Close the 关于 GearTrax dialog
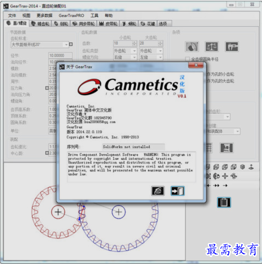Viewport: 262px width, 264px height. pyautogui.click(x=196, y=65)
